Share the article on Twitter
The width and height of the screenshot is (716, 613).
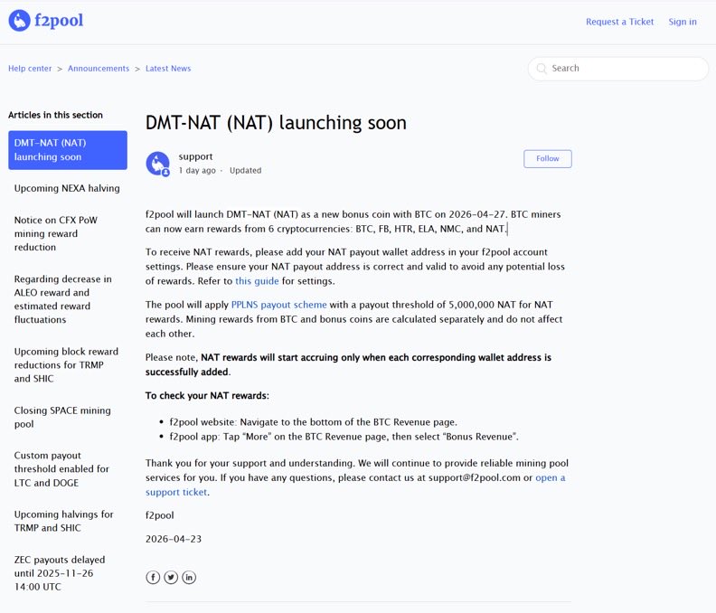171,578
